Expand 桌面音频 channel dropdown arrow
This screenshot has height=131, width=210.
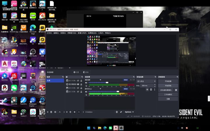click(100, 80)
